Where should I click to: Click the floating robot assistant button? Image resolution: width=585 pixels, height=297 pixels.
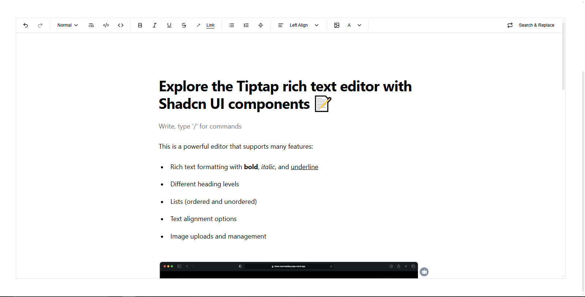(x=424, y=272)
